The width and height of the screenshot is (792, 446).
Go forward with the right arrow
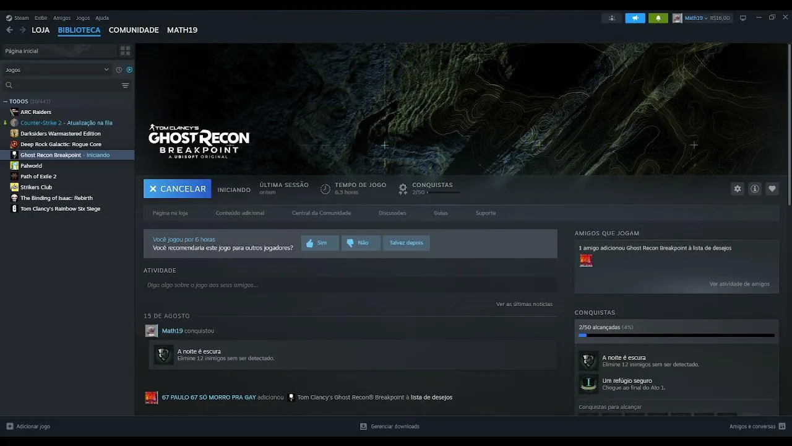[22, 30]
